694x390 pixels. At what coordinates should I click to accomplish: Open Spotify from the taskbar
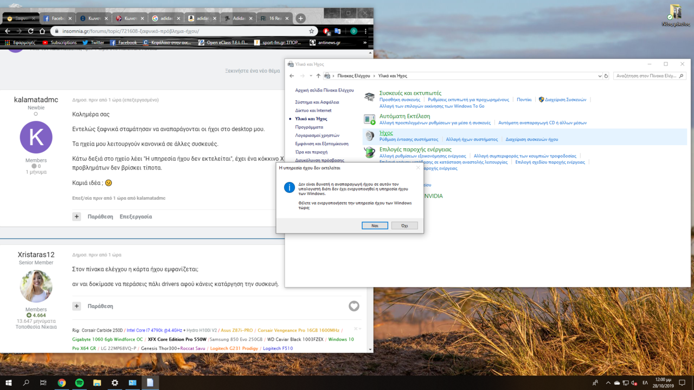coord(80,382)
